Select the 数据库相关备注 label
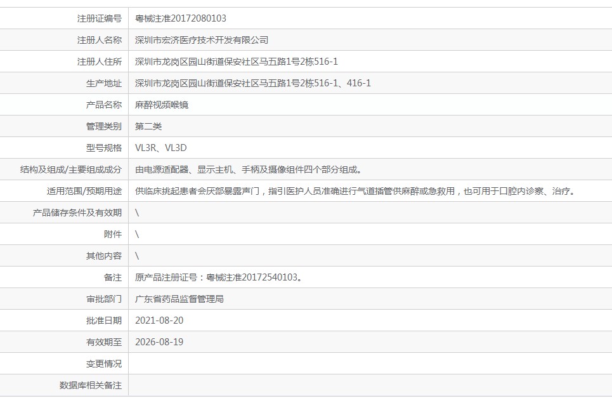The height and width of the screenshot is (403, 612). tap(90, 385)
